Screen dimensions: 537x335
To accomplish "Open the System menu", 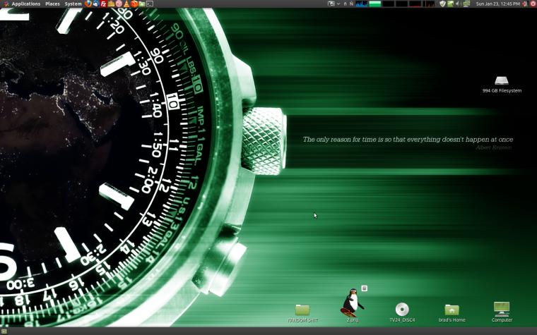I will pyautogui.click(x=73, y=4).
